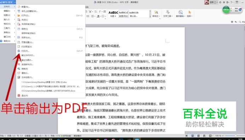Apply the second AaBbCcD style preset
The image size is (245, 140).
[124, 14]
